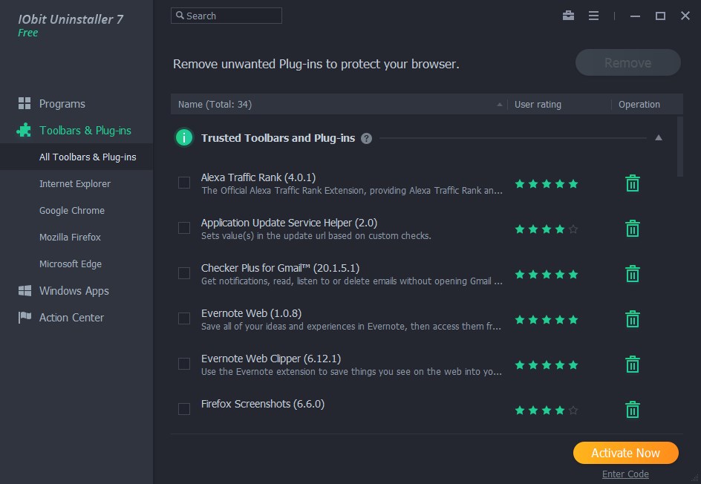Click star rating for Evernote Web Clipper
Viewport: 701px width, 484px height.
(x=547, y=365)
